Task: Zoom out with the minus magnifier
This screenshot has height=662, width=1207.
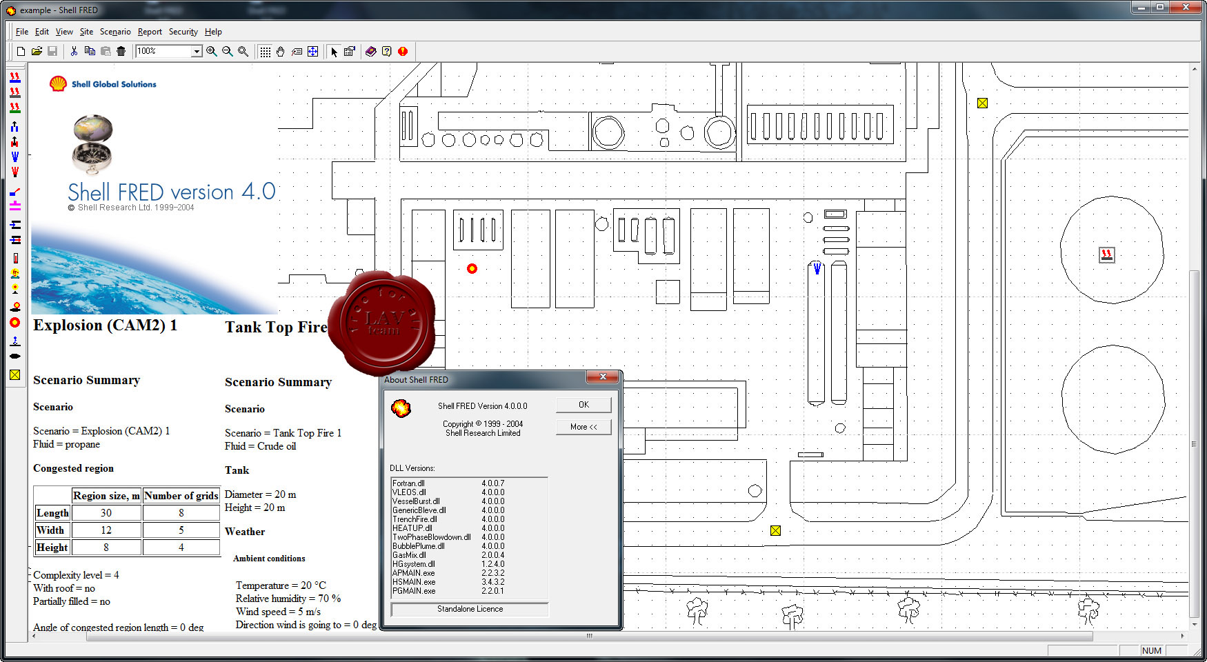Action: (228, 51)
